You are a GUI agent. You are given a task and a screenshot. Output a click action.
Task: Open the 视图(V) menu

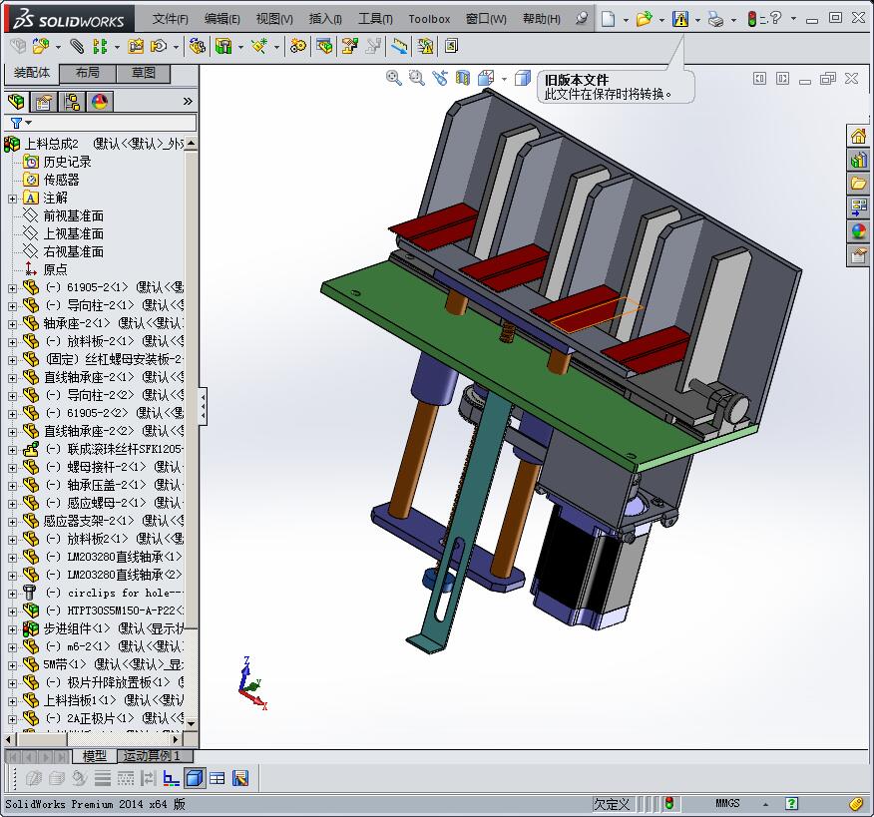point(274,19)
